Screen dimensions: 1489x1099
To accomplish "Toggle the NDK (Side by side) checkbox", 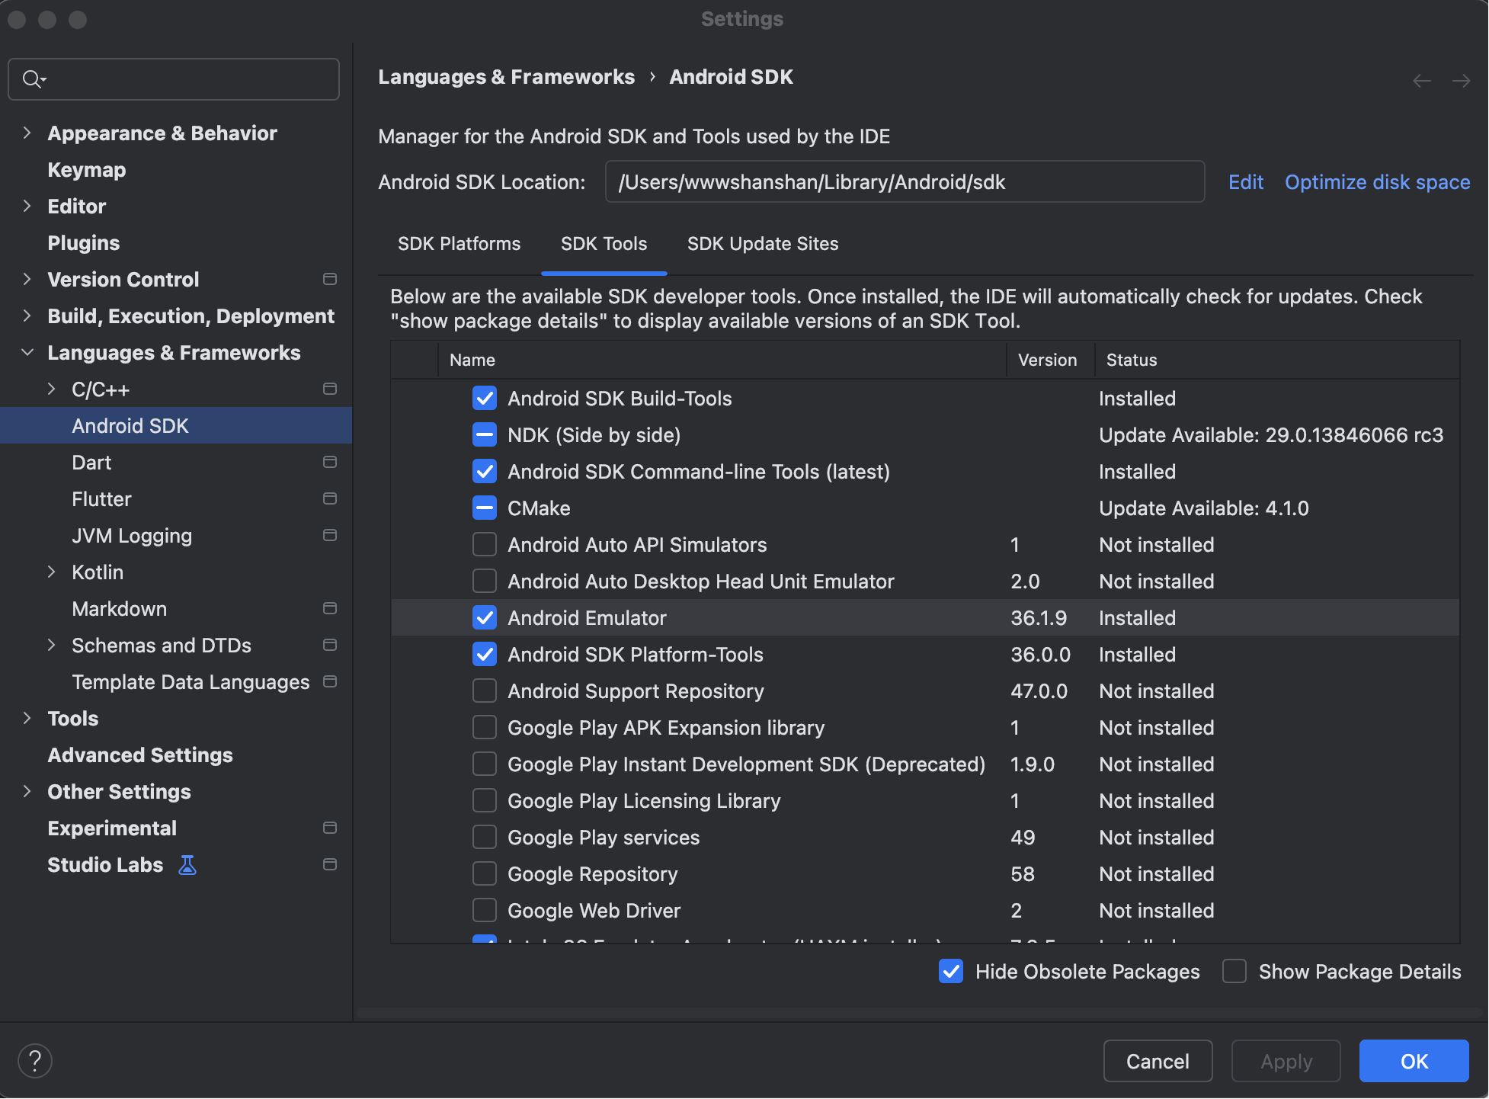I will 485,435.
